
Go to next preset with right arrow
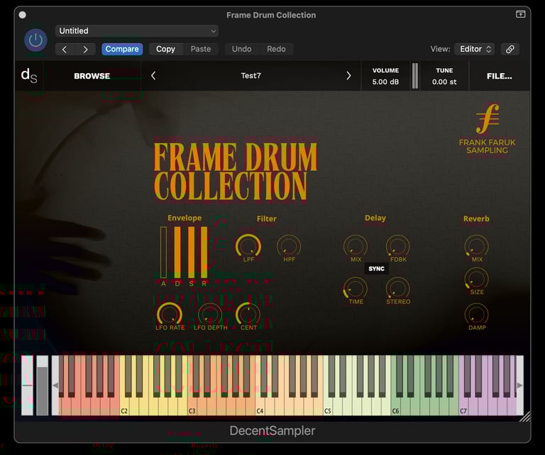point(85,50)
